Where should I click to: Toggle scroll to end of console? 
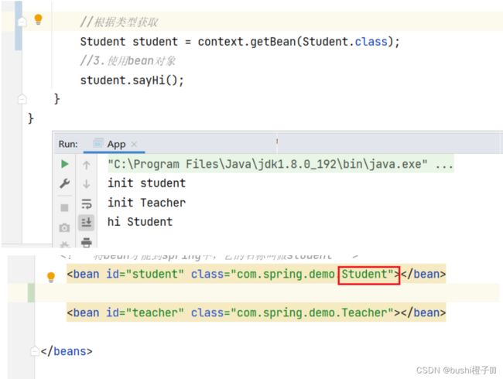pyautogui.click(x=87, y=223)
